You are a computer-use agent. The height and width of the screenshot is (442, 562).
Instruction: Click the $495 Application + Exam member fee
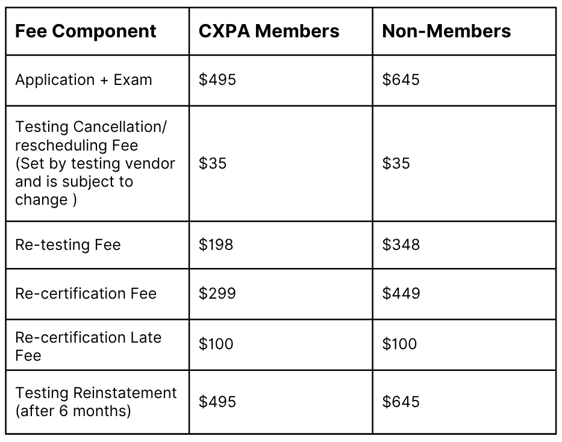coord(217,79)
